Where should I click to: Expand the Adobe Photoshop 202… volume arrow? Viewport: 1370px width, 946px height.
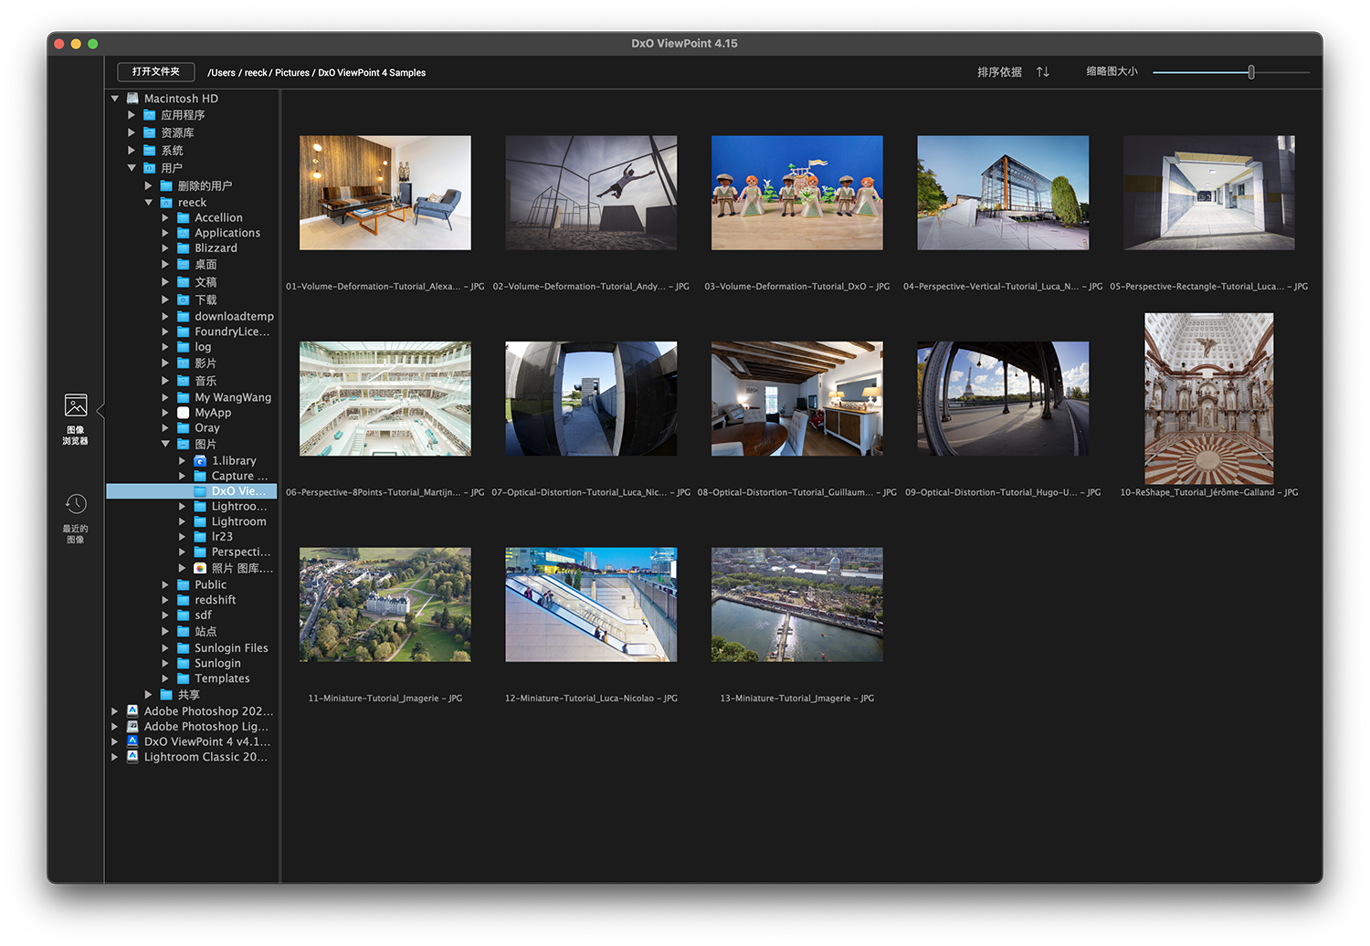pyautogui.click(x=114, y=711)
